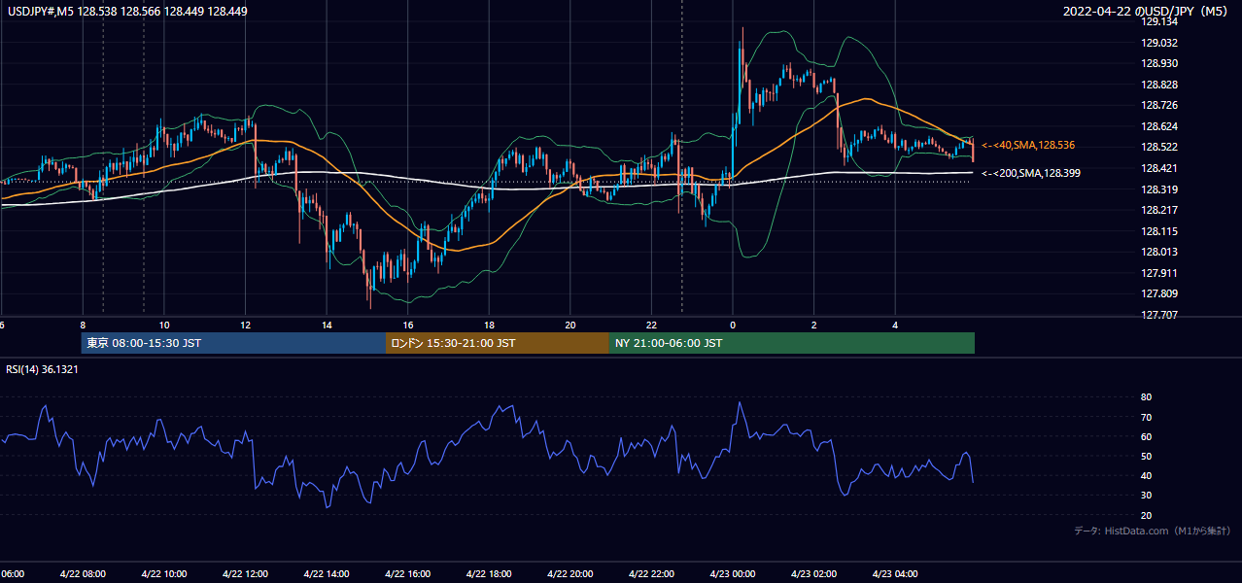Click bottom date label 4/23 00:00

pos(732,573)
